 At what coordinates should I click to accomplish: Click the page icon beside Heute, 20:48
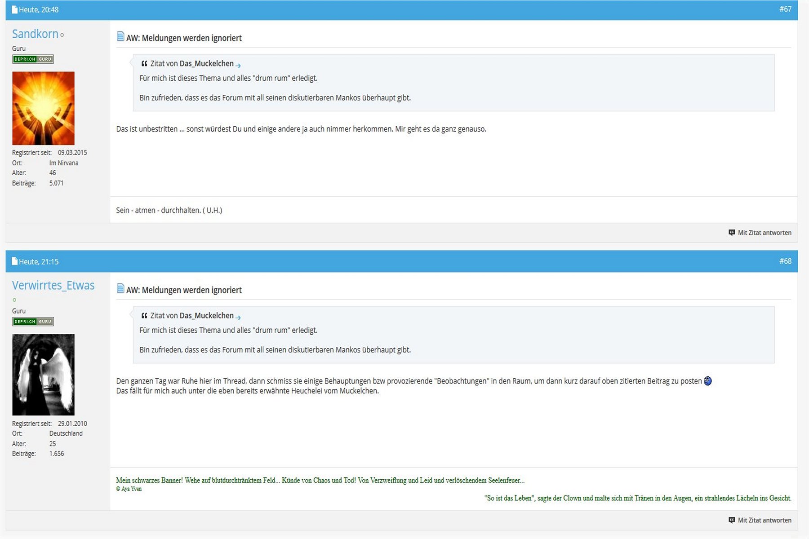tap(14, 9)
